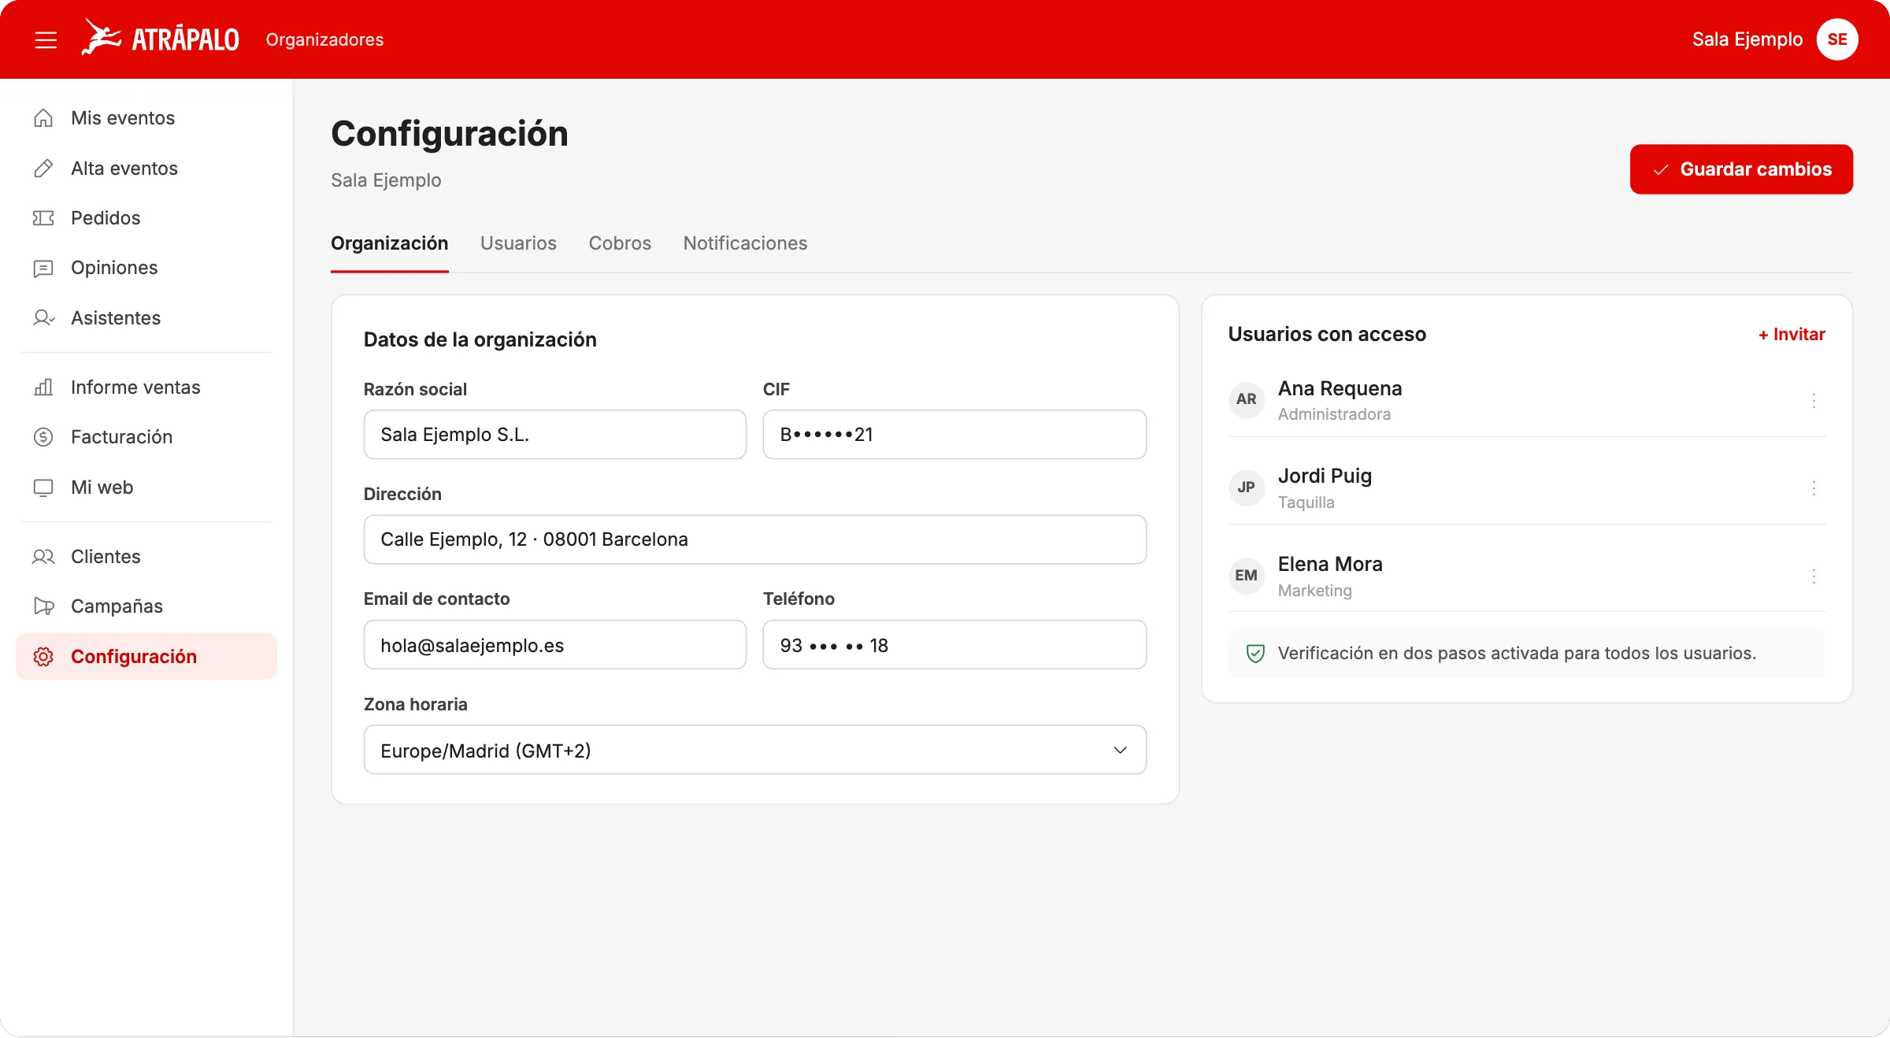The width and height of the screenshot is (1890, 1038).
Task: Focus the Email de contacto field
Action: [x=554, y=645]
